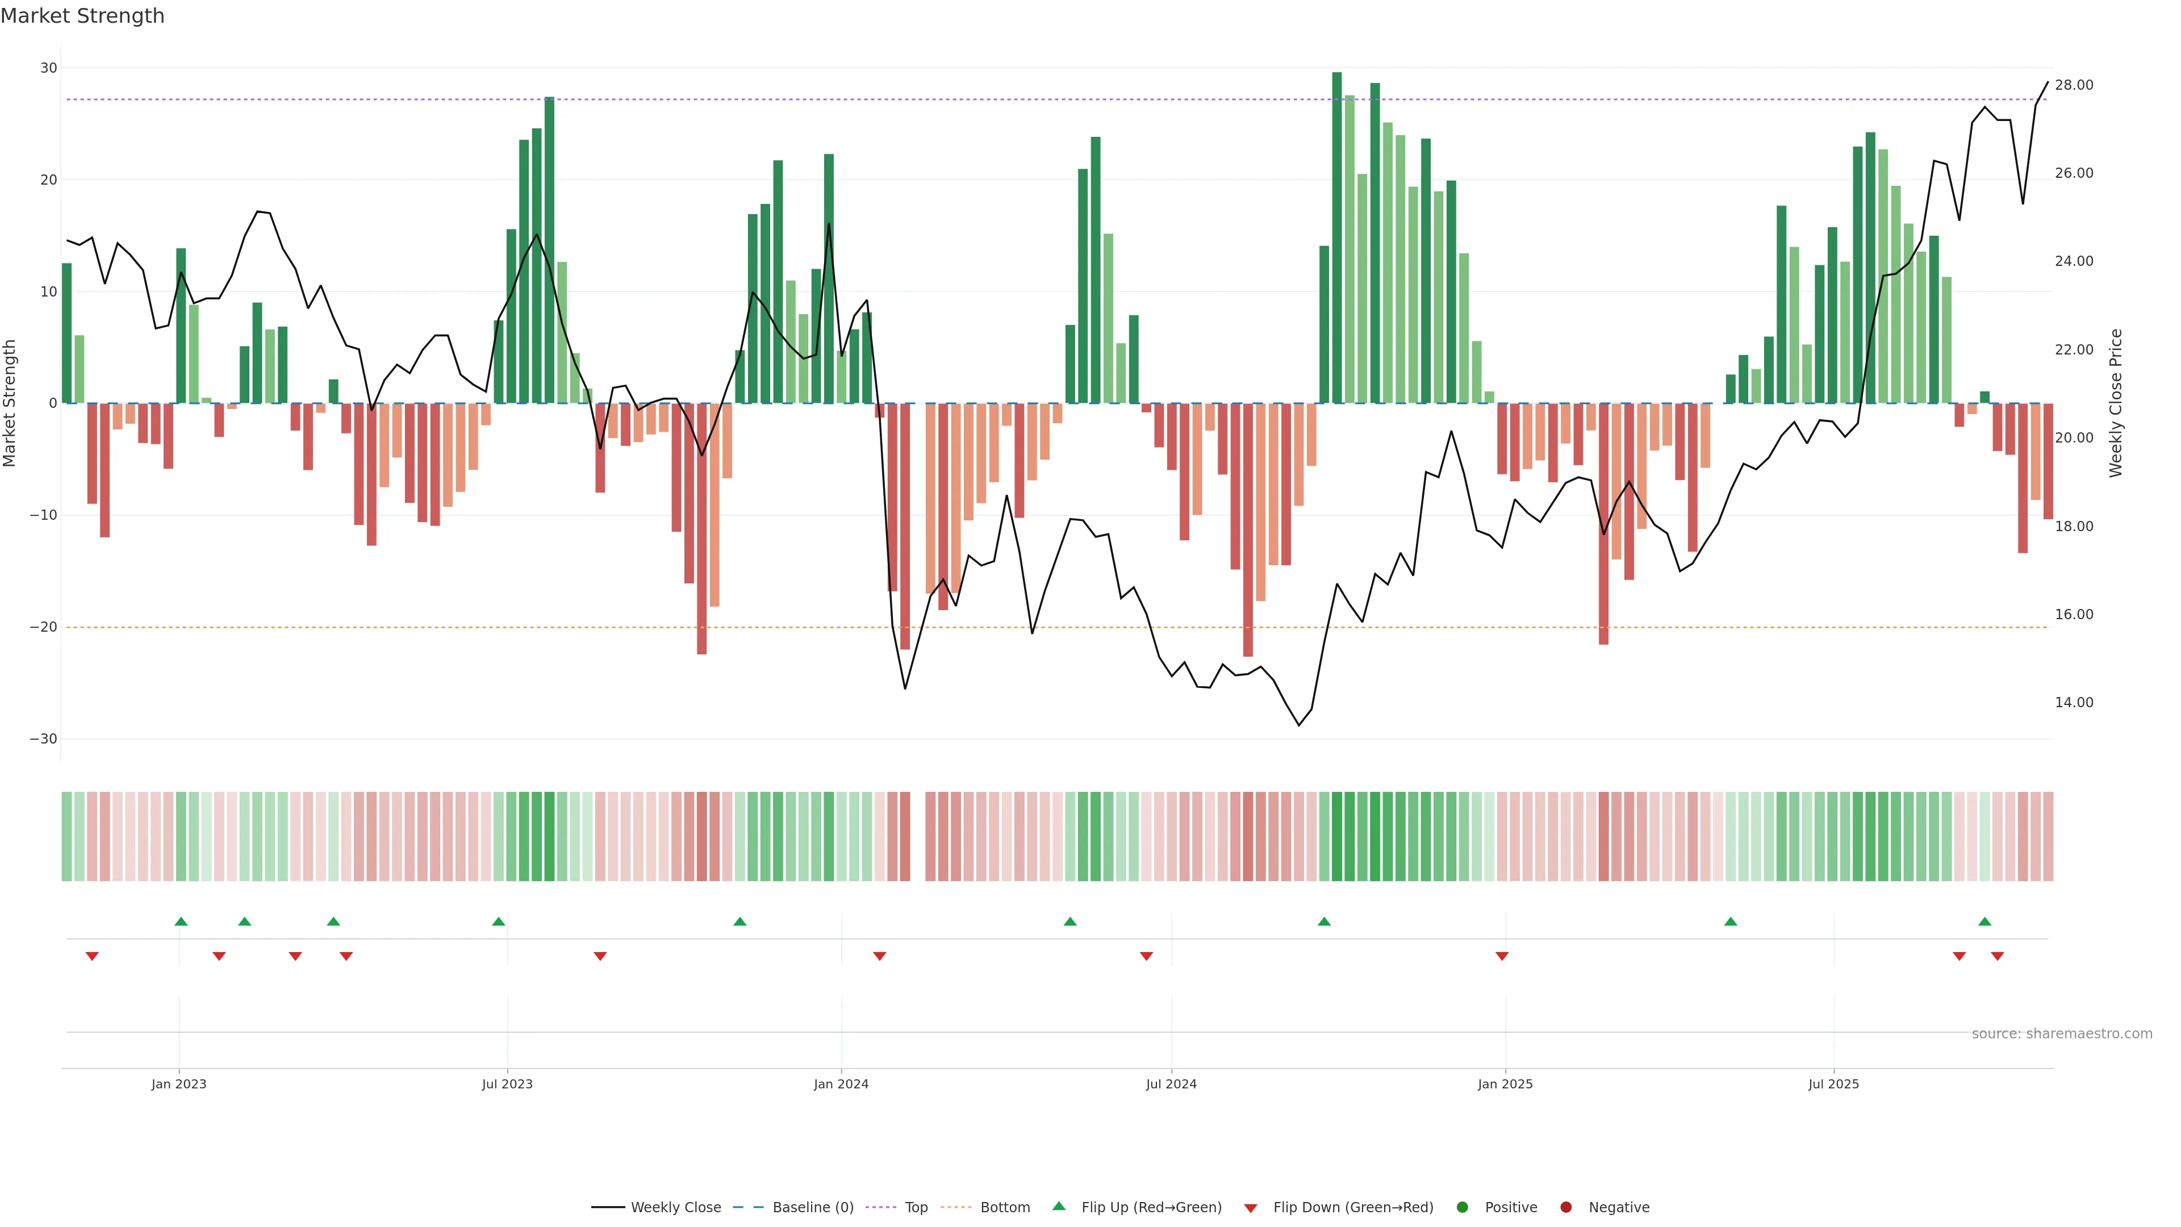The image size is (2181, 1227).
Task: Click the flip-down marker just before Jan 2025
Action: tap(1502, 956)
